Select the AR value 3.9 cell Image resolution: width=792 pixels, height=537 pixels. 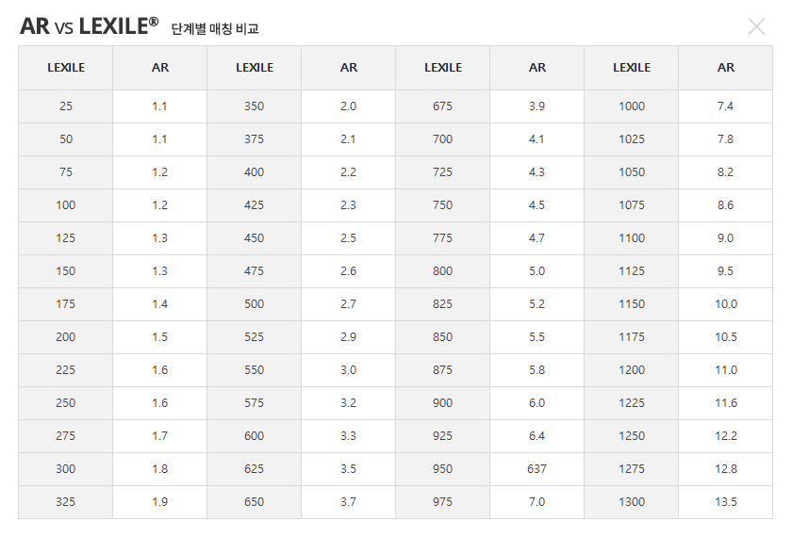click(536, 106)
